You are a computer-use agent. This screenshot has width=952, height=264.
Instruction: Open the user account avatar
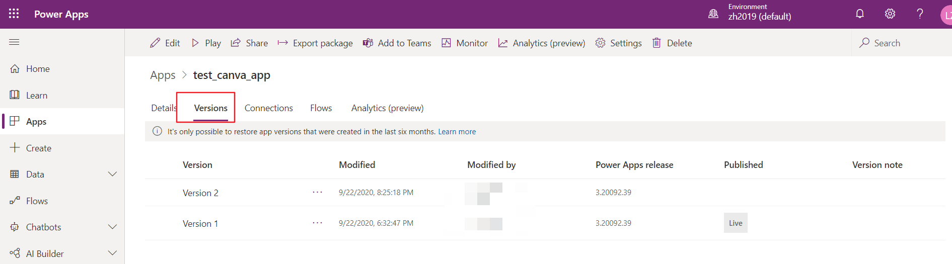[x=946, y=15]
